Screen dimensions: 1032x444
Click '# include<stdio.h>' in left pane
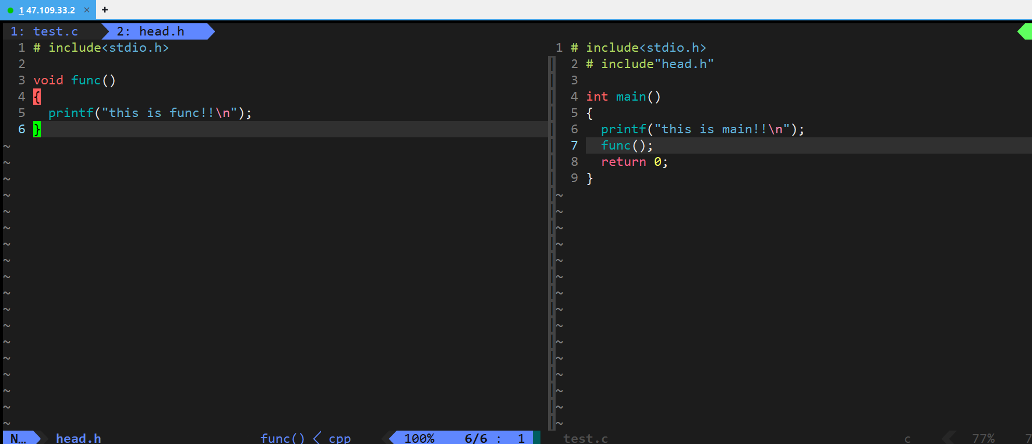(x=101, y=48)
